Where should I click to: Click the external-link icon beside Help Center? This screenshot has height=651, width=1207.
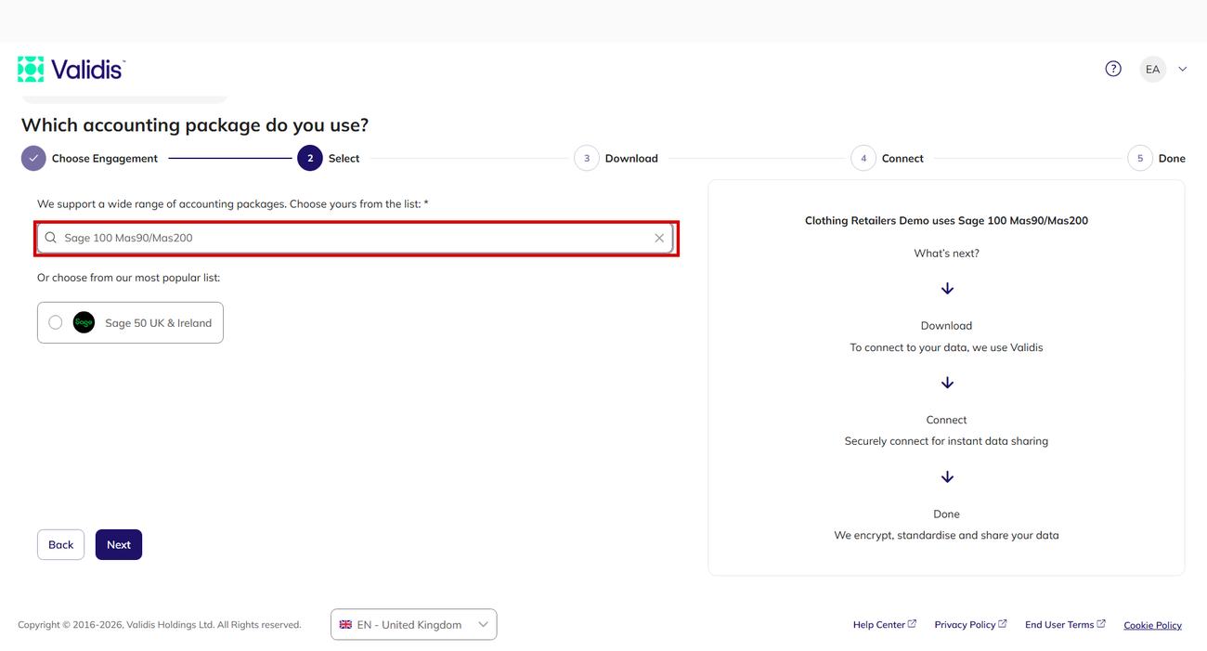tap(912, 624)
